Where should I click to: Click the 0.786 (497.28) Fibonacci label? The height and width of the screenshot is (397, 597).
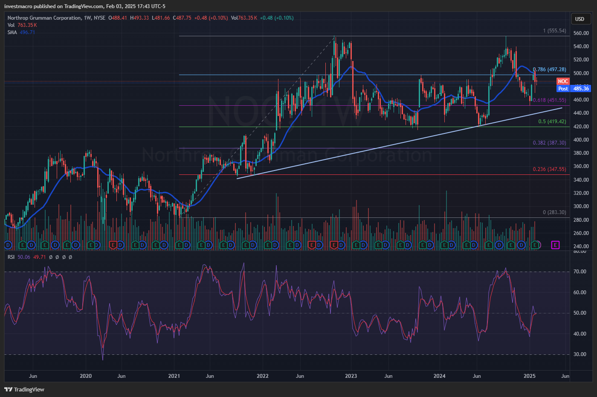[x=550, y=70]
